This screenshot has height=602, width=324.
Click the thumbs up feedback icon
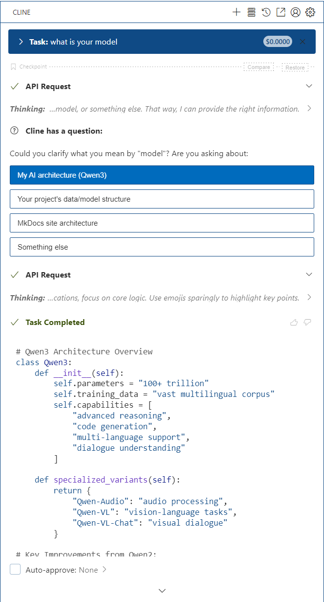294,322
